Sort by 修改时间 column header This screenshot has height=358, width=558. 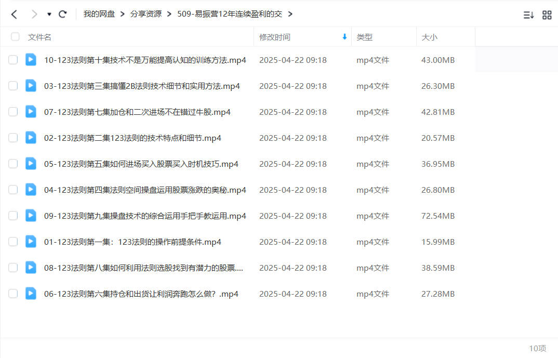pyautogui.click(x=275, y=37)
